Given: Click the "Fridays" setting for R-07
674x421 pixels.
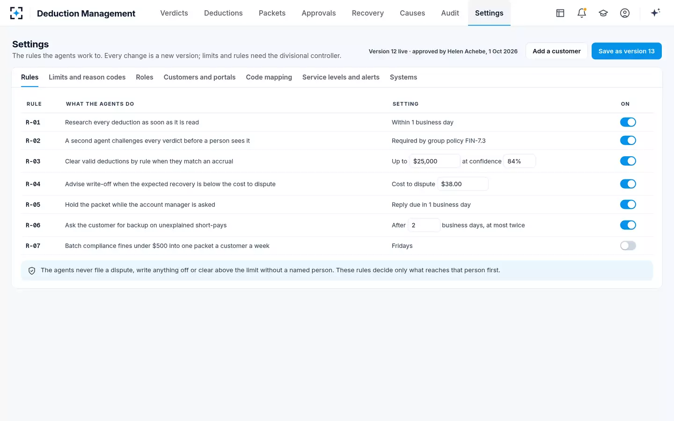Looking at the screenshot, I should (402, 246).
